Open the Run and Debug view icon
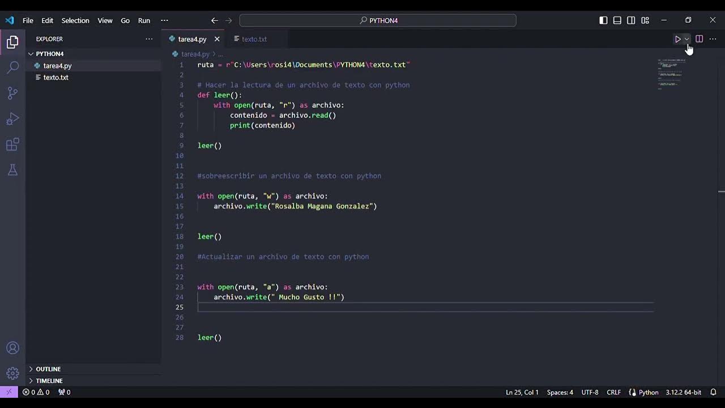 point(12,119)
